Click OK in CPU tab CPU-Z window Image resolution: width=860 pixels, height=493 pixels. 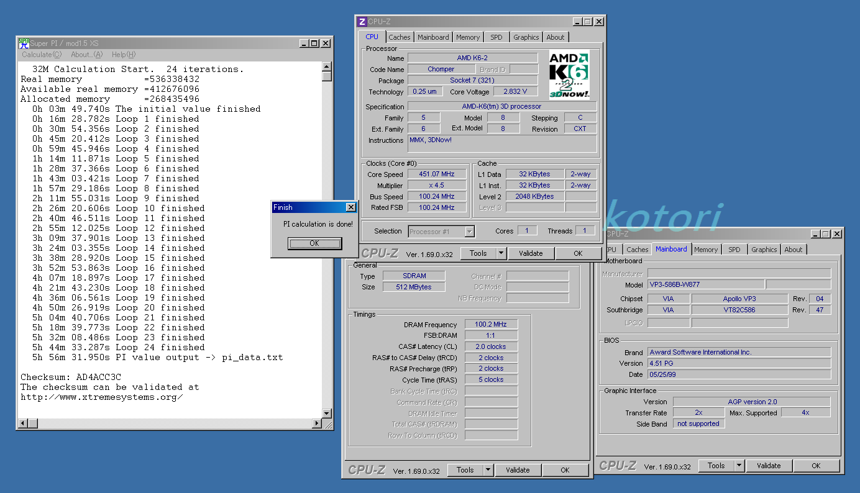578,253
